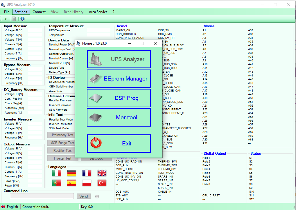
Task: Choose the French flag language
Action: click(x=87, y=173)
